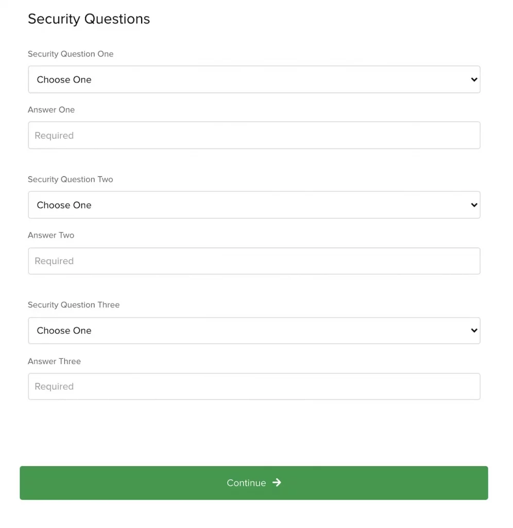This screenshot has height=528, width=513.
Task: Click the "Required" placeholder under Answer Three
Action: 54,387
